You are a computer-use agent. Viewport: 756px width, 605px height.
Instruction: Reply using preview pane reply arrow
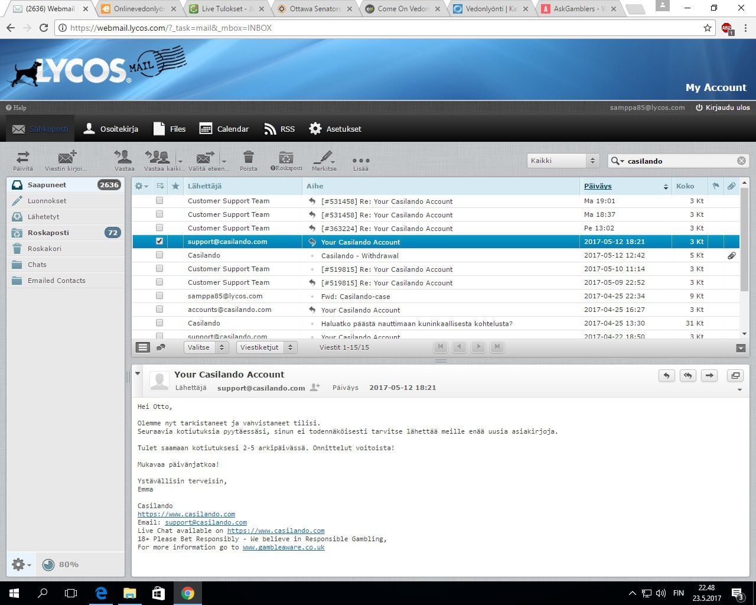coord(667,375)
